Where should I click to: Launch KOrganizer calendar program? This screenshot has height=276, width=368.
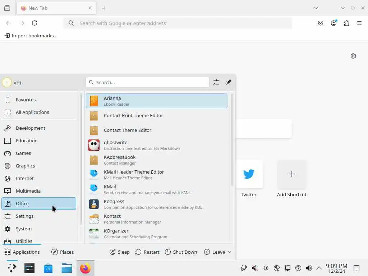(x=157, y=234)
